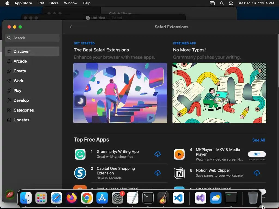Click the Create paintbrush icon

point(9,71)
